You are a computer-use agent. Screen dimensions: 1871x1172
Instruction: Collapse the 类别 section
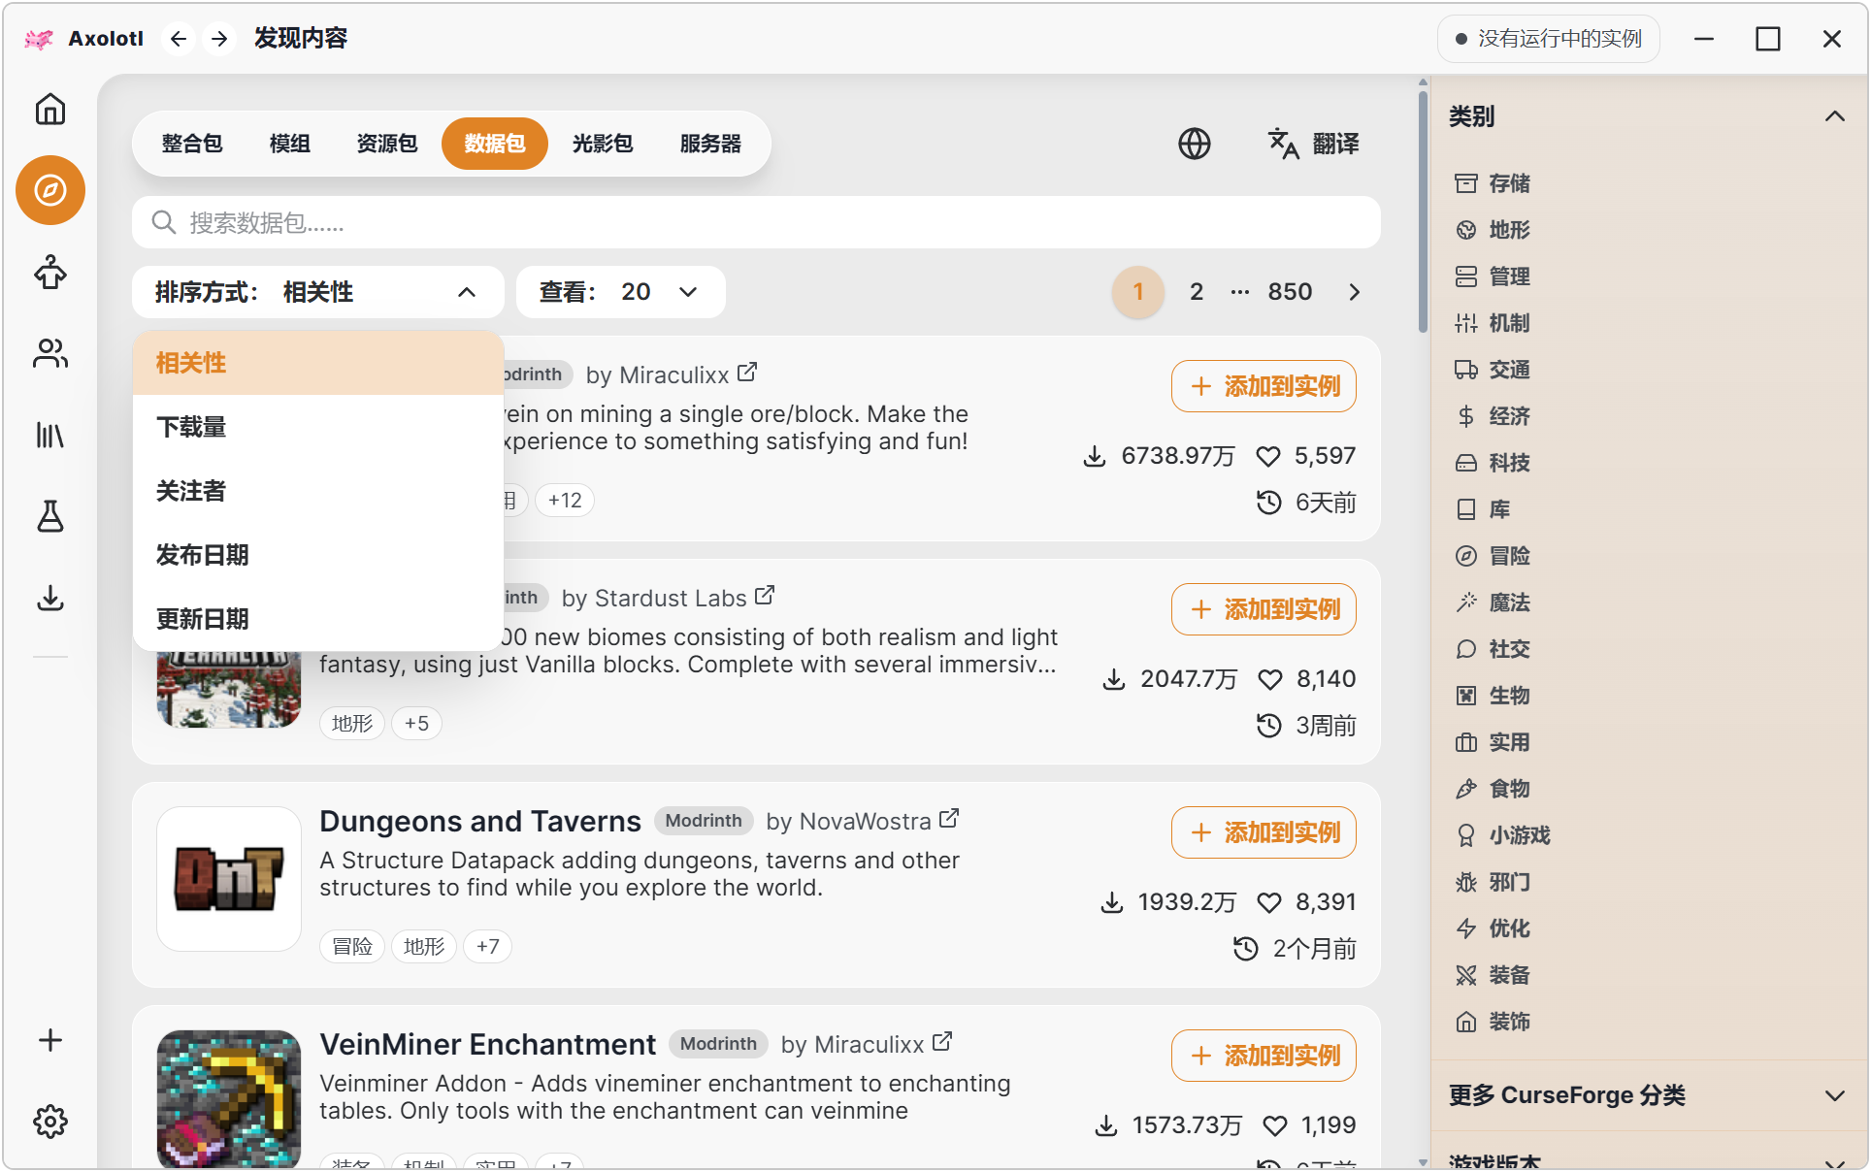pos(1834,116)
